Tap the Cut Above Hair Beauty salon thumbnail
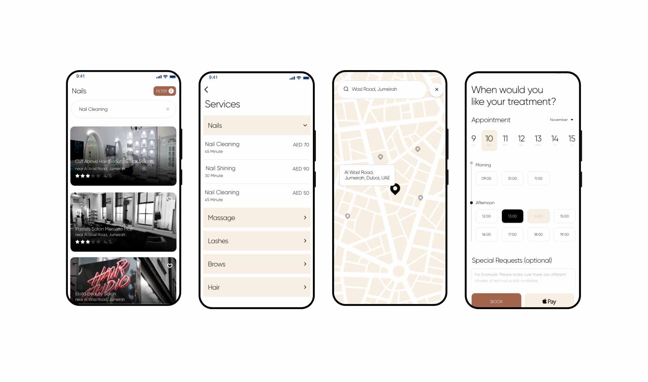 point(123,155)
